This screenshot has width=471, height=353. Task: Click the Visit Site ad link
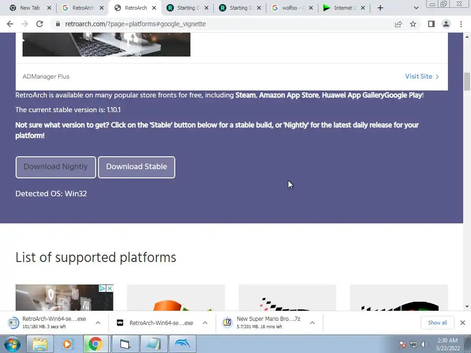click(422, 77)
